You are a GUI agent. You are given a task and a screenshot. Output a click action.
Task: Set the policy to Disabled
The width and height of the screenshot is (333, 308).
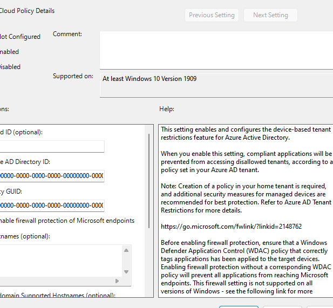[x=10, y=67]
